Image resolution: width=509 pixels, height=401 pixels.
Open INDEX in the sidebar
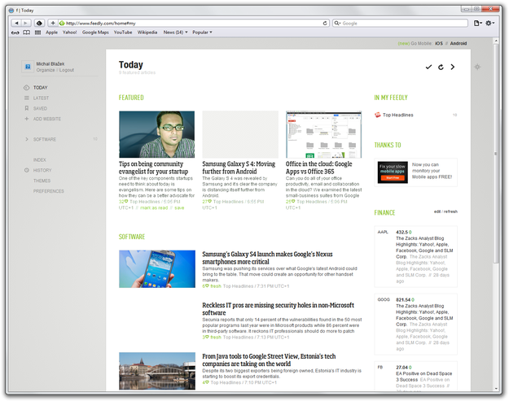pos(40,159)
